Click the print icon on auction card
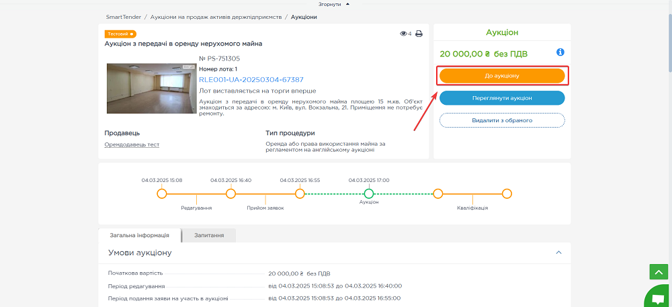The width and height of the screenshot is (672, 307). tap(419, 34)
